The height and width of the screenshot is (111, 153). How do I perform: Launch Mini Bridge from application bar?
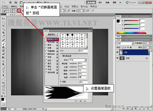(16, 3)
